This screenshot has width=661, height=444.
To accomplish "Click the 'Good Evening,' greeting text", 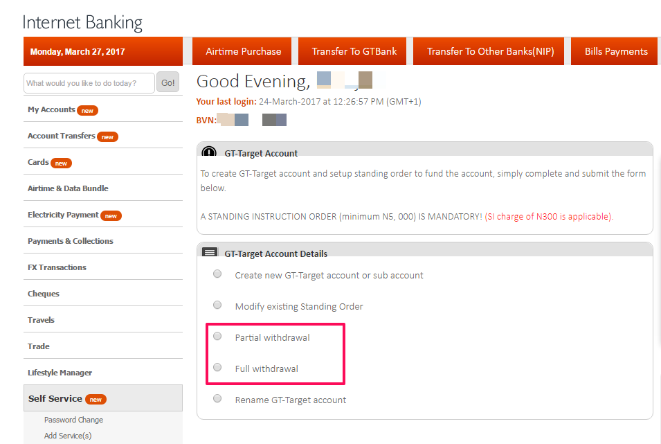I will click(253, 81).
